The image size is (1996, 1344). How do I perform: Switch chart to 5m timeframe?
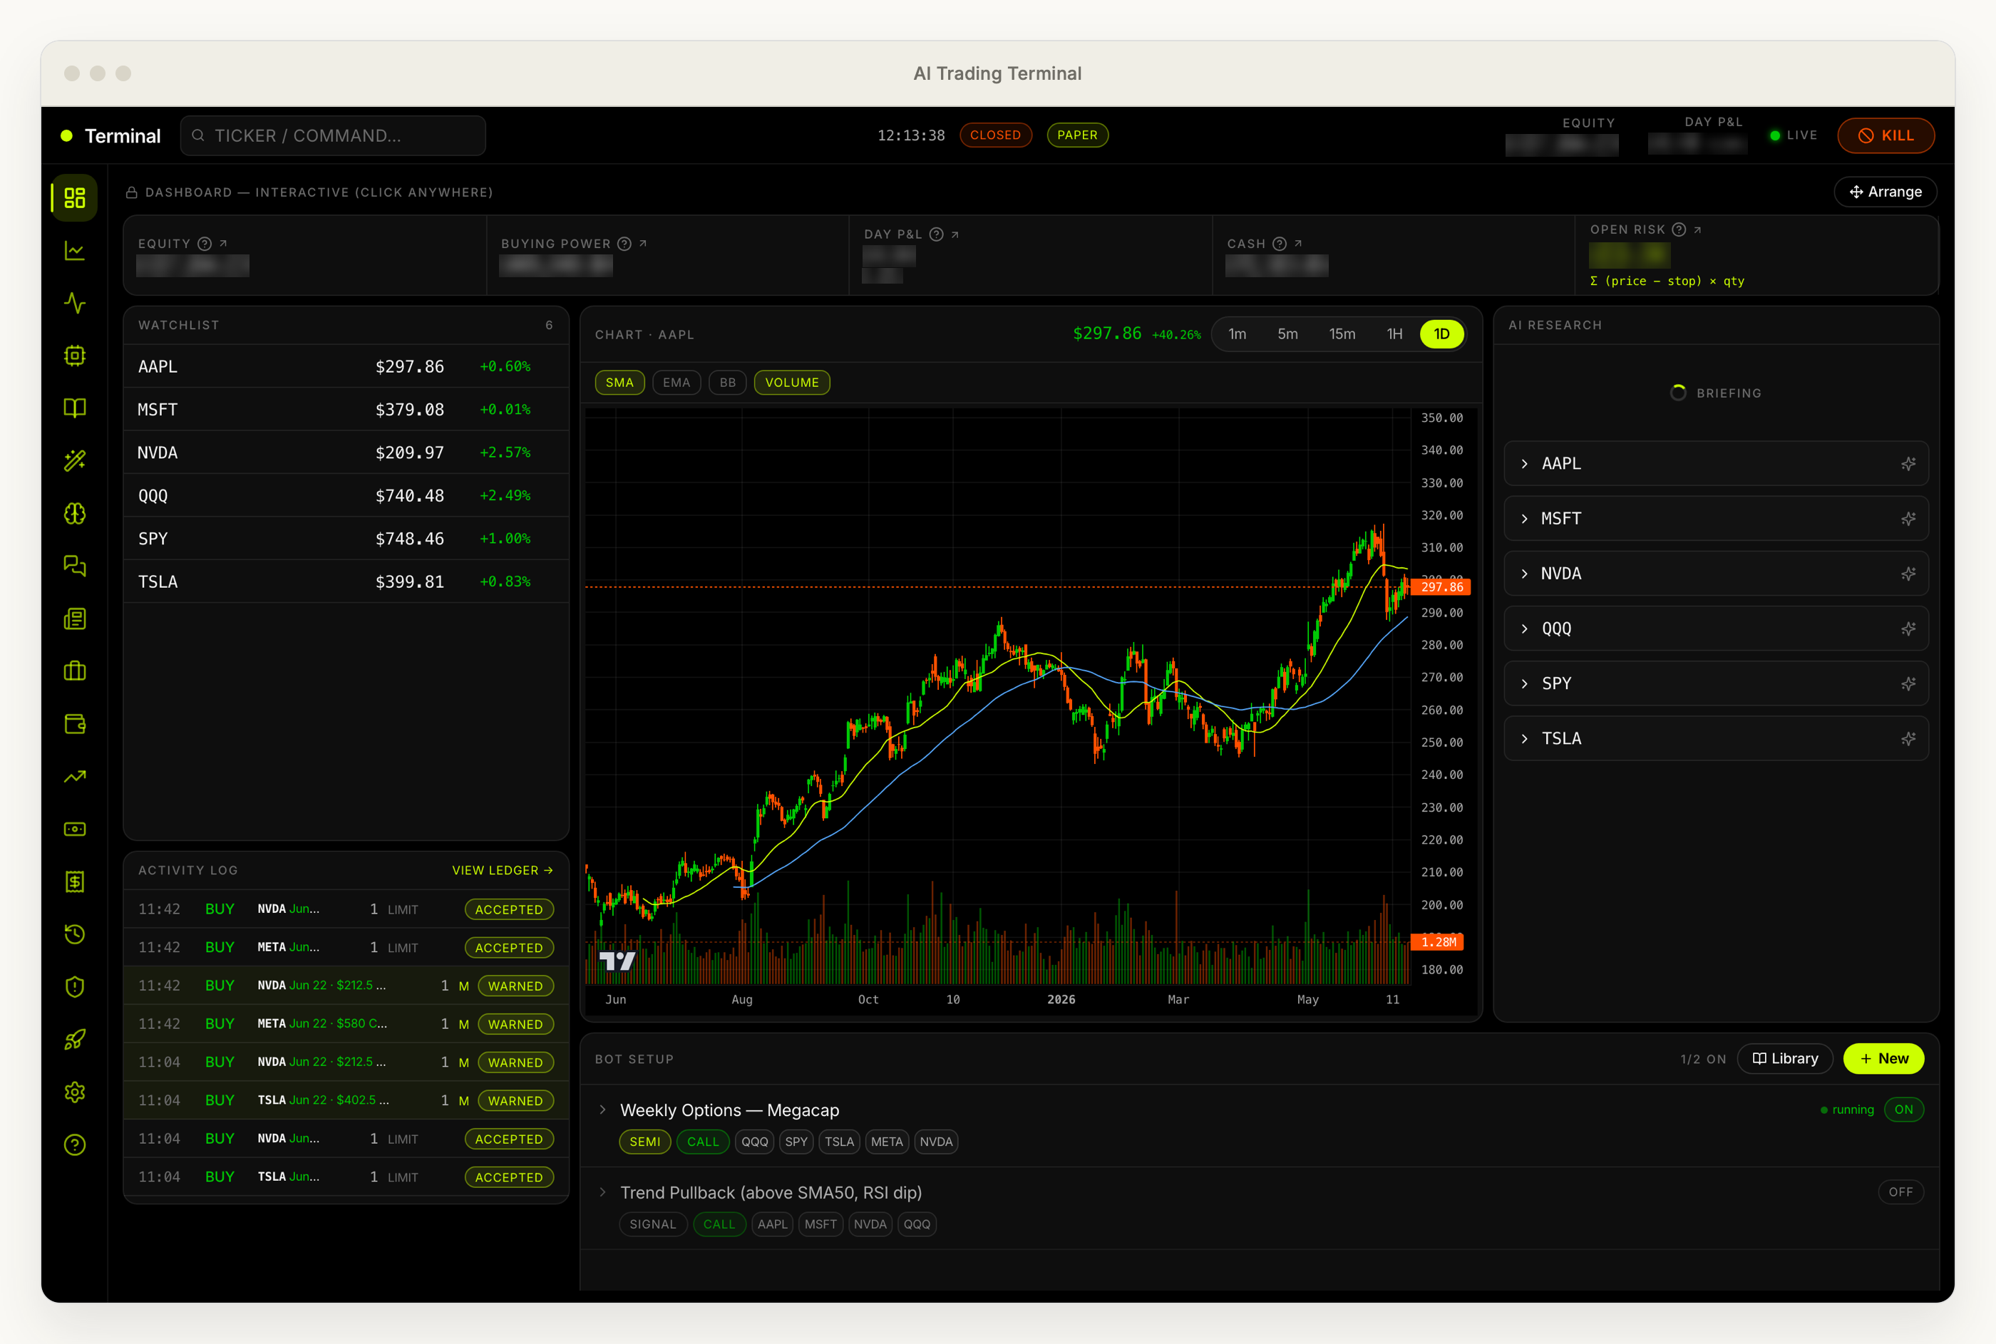[x=1287, y=334]
